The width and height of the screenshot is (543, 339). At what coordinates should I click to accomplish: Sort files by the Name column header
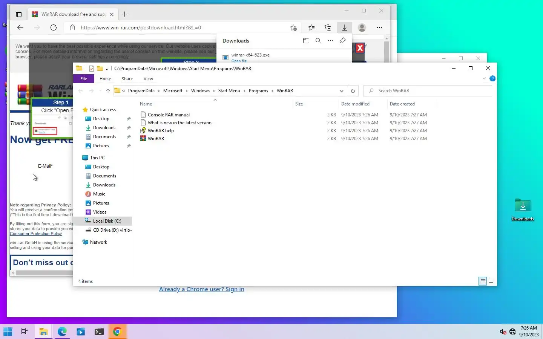pos(215,104)
